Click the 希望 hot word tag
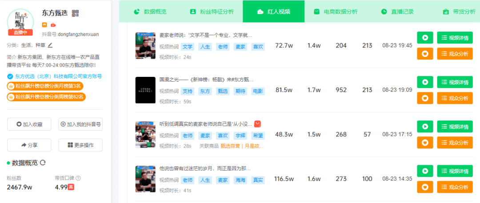 point(258,135)
